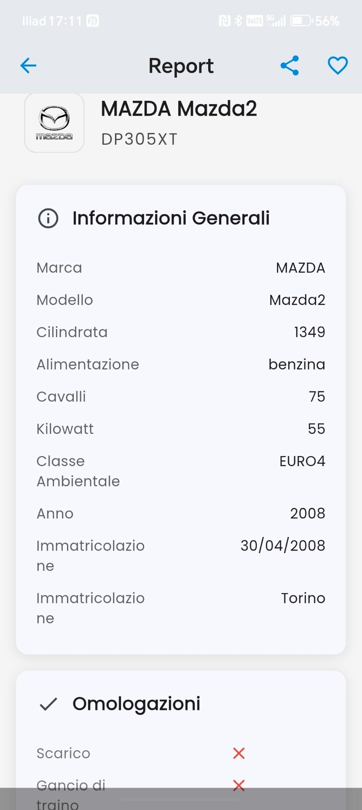The image size is (362, 810).
Task: Tap the Omologazioni section heading
Action: click(136, 704)
